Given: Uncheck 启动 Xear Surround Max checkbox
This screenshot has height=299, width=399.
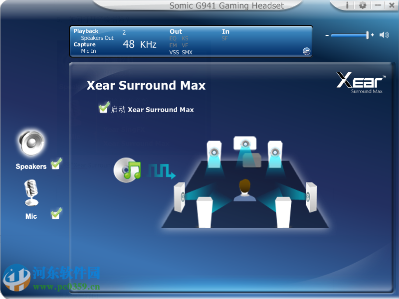Looking at the screenshot, I should [x=104, y=107].
